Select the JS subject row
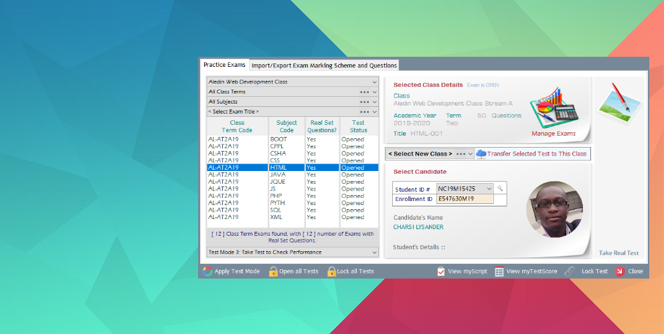This screenshot has height=334, width=664. pos(293,188)
